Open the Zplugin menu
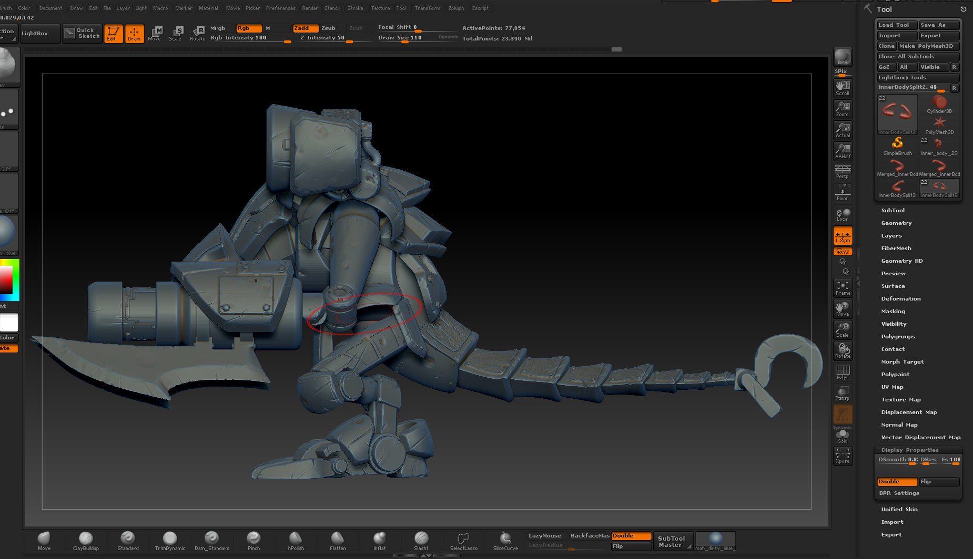This screenshot has width=973, height=559. tap(456, 8)
